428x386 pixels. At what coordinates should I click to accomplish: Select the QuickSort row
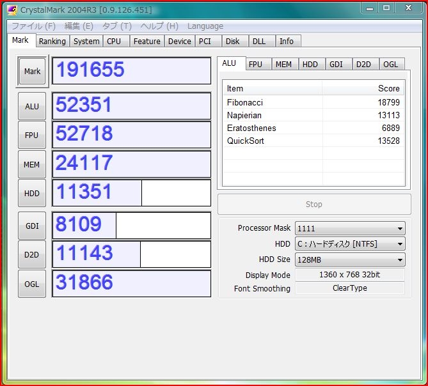coord(313,141)
